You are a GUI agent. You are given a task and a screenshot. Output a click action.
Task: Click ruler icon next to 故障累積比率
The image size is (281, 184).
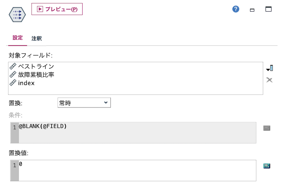pyautogui.click(x=13, y=74)
